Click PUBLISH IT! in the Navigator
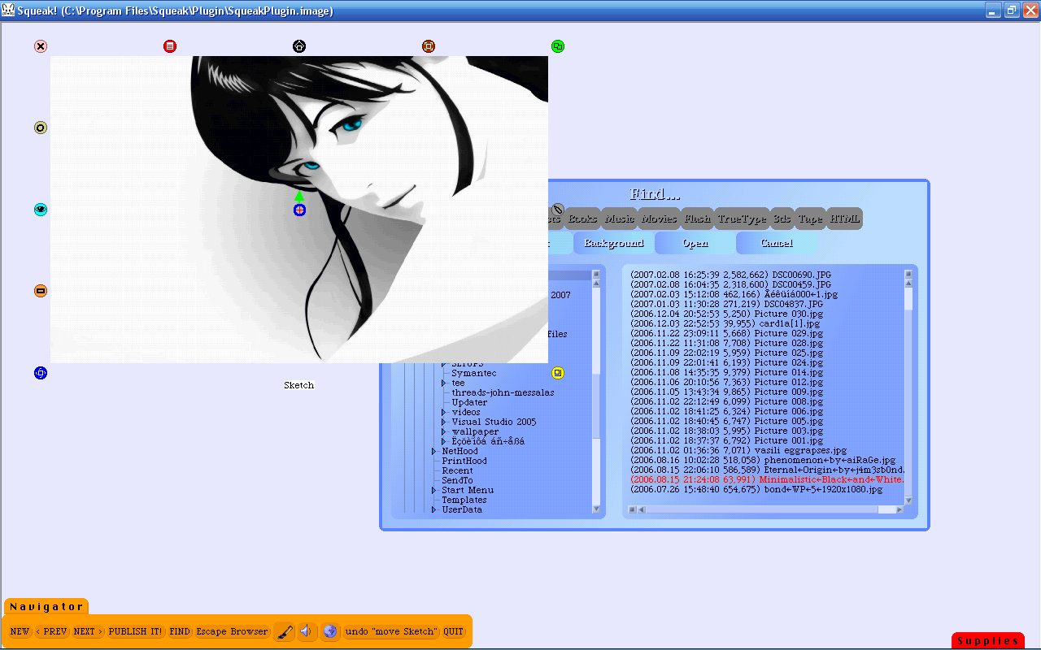 click(x=136, y=631)
